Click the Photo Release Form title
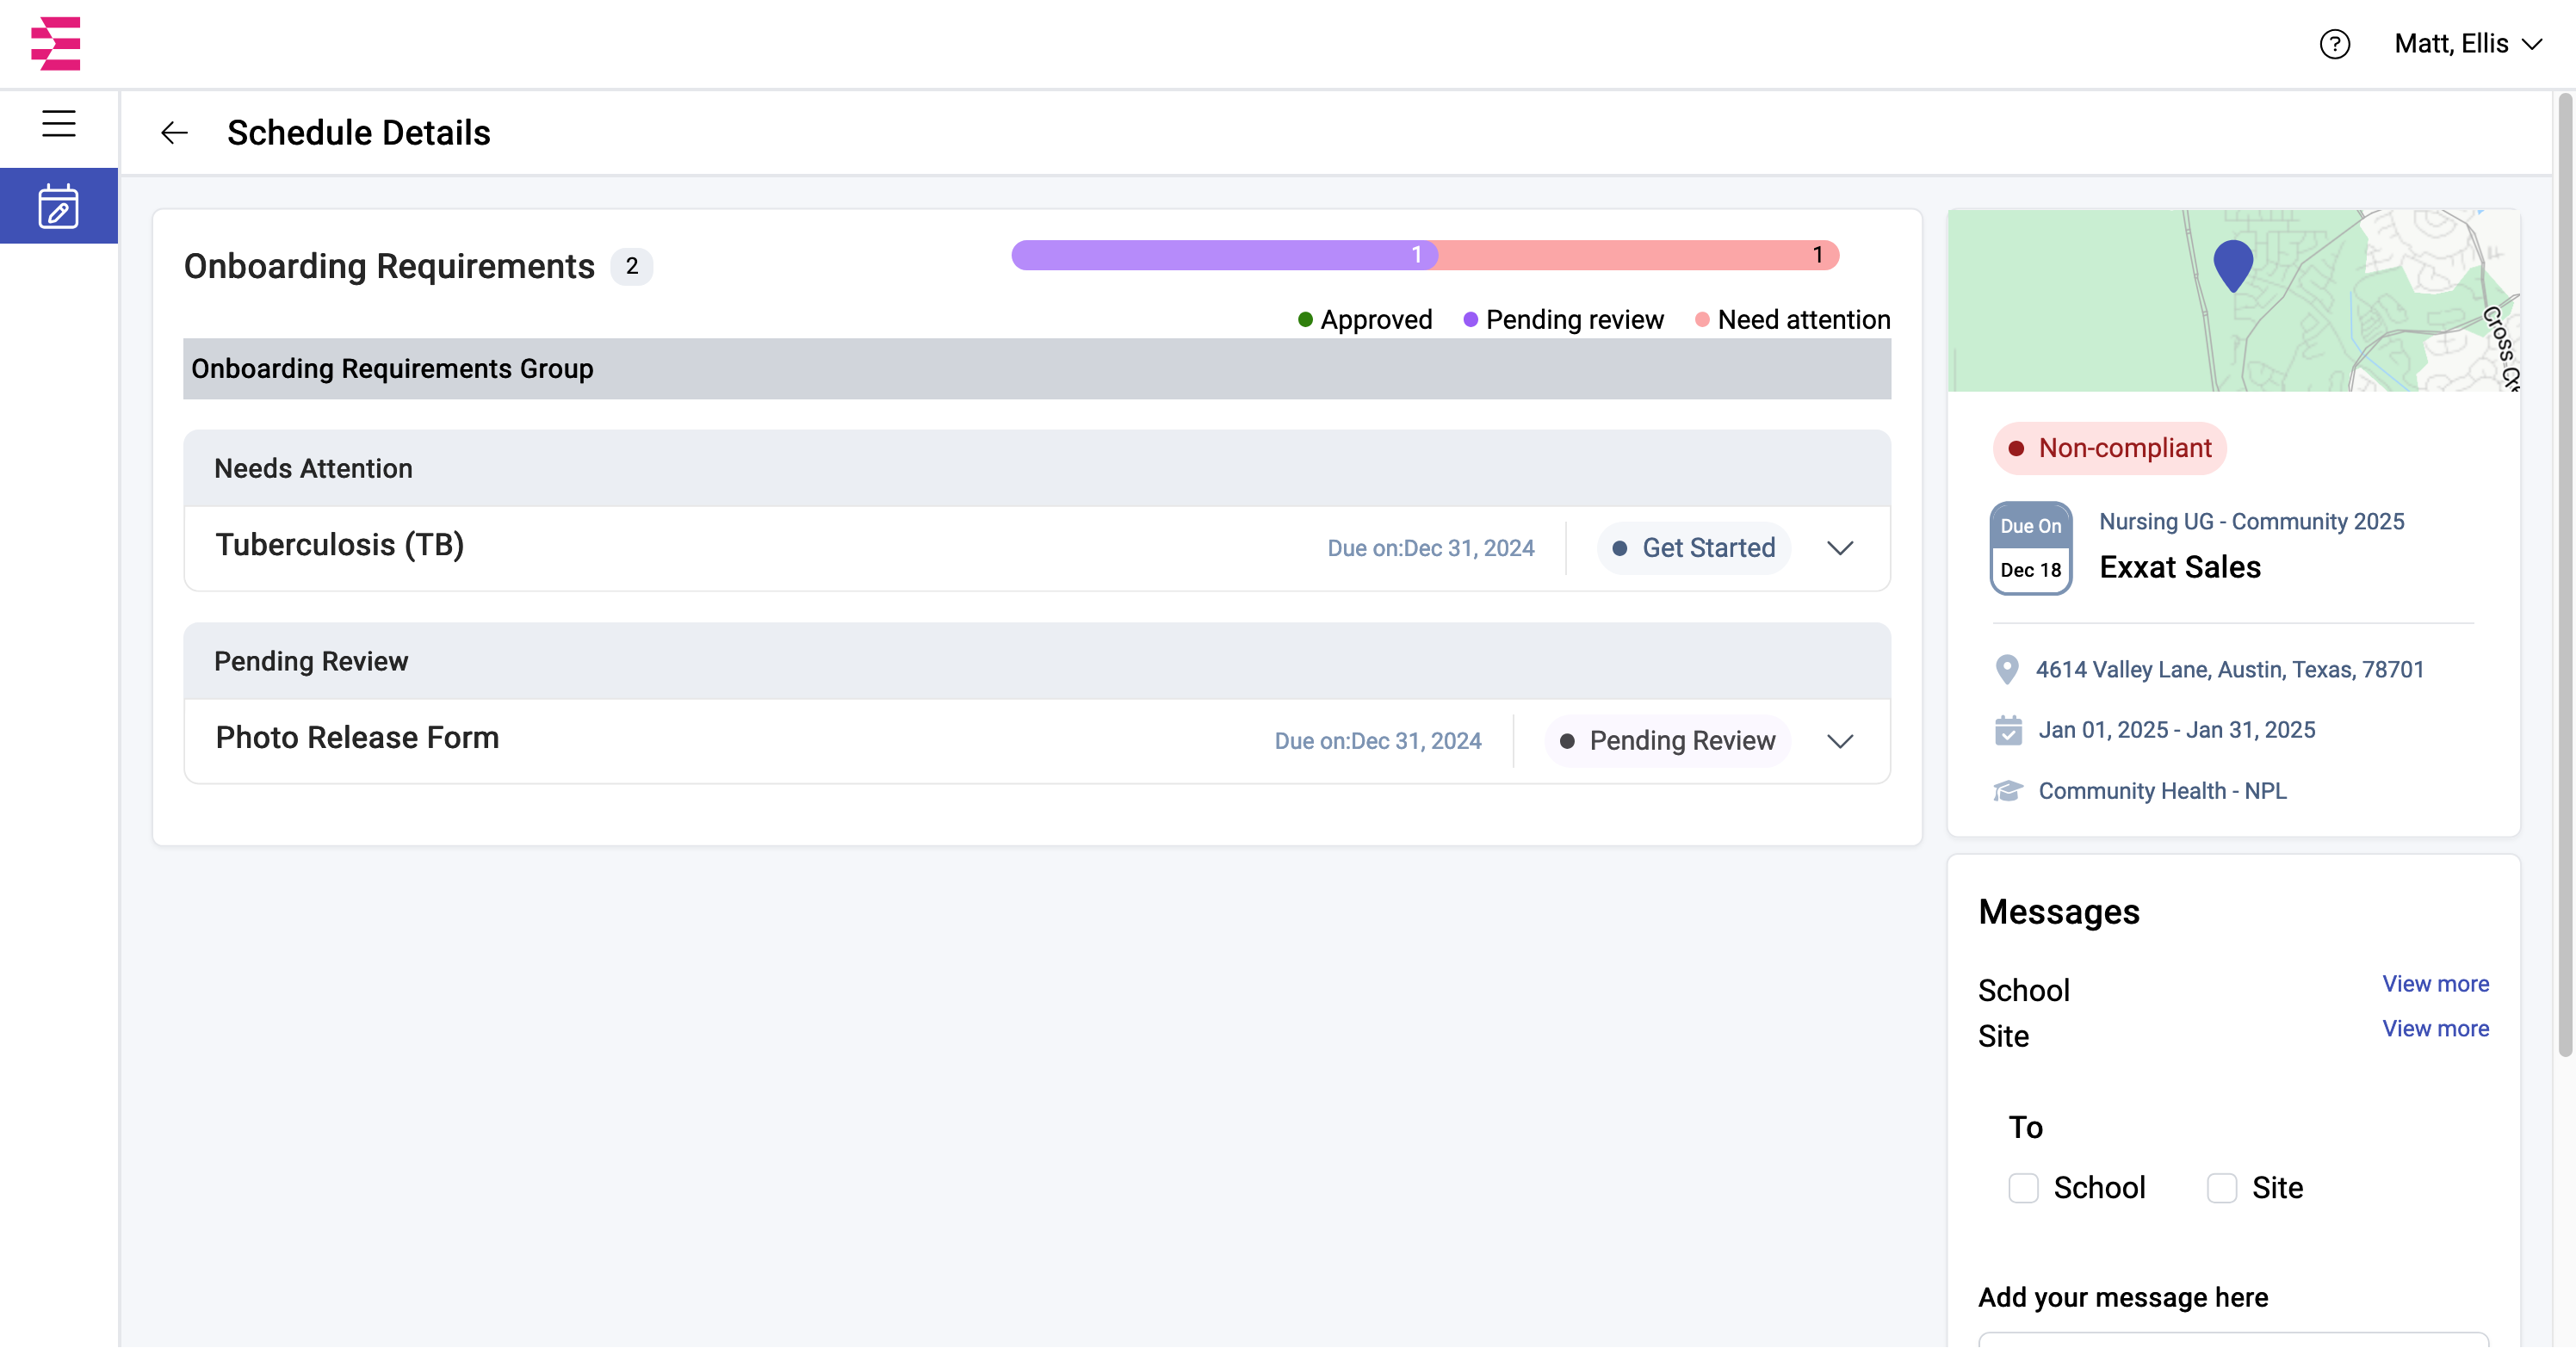Viewport: 2576px width, 1348px height. pos(357,738)
